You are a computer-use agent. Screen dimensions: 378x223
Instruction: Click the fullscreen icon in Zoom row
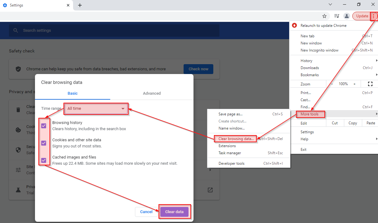(x=370, y=84)
